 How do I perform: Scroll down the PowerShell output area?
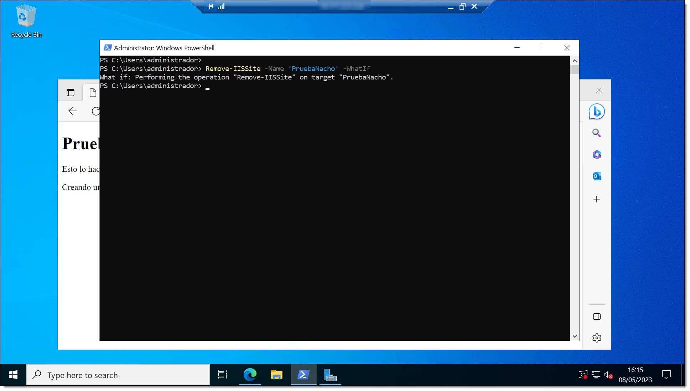click(x=574, y=336)
